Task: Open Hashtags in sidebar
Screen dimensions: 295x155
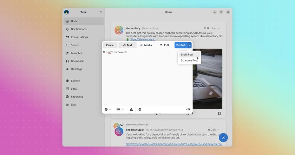Action: [x=84, y=69]
